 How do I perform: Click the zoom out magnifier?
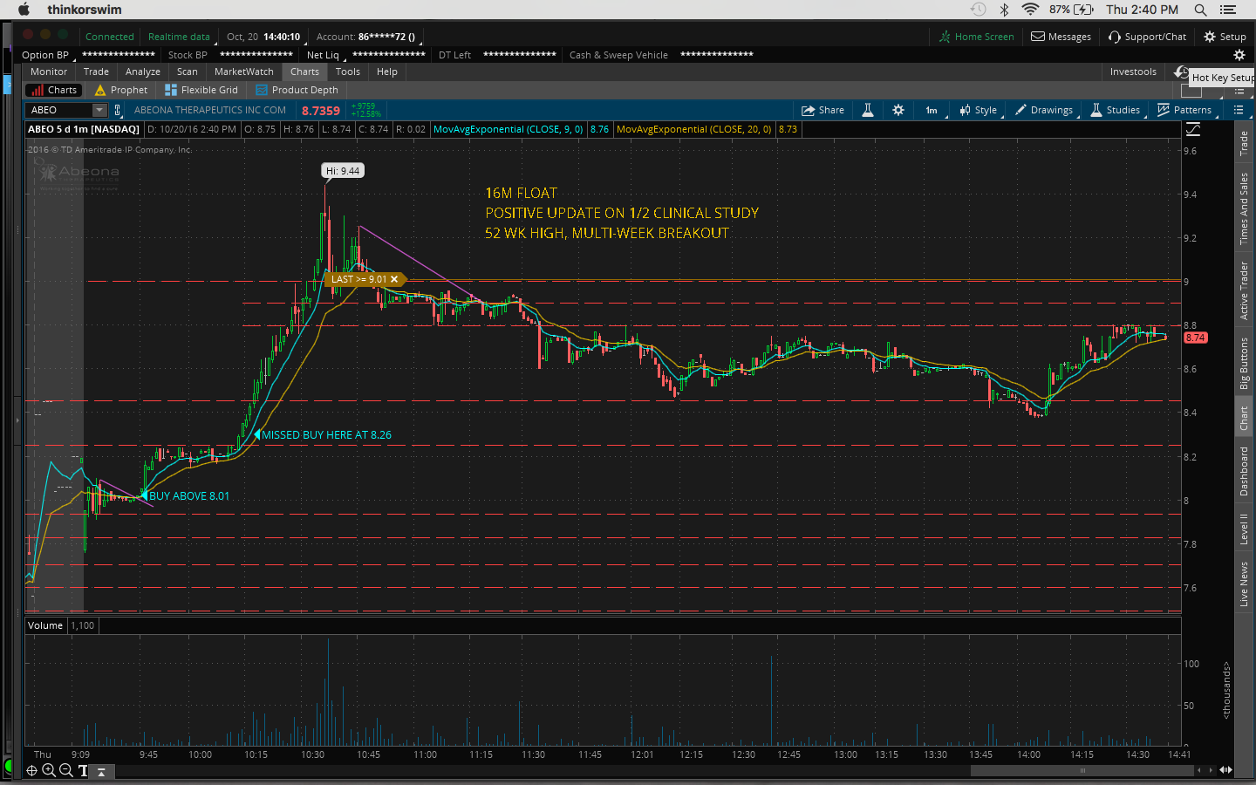click(x=65, y=770)
